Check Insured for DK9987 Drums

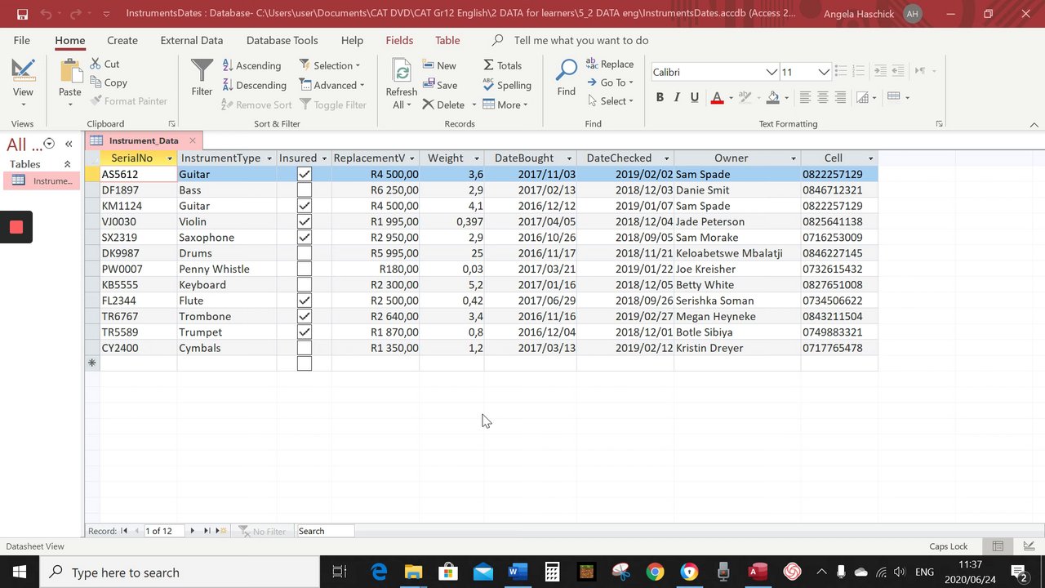(x=305, y=253)
